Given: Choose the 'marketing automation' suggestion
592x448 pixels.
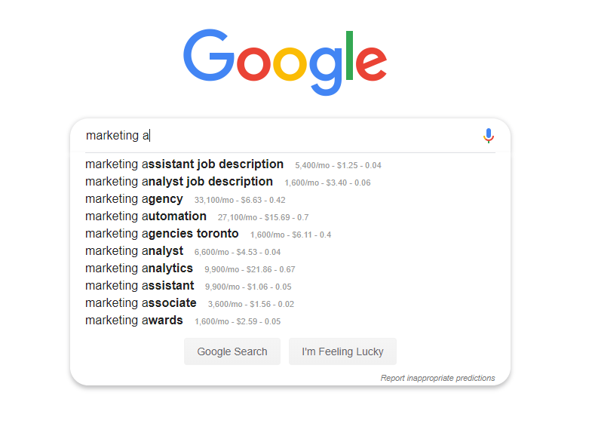Looking at the screenshot, I should tap(146, 216).
